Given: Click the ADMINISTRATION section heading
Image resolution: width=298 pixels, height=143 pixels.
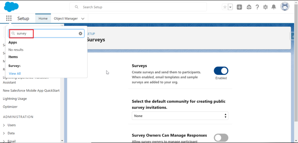Looking at the screenshot, I should [x=18, y=117].
